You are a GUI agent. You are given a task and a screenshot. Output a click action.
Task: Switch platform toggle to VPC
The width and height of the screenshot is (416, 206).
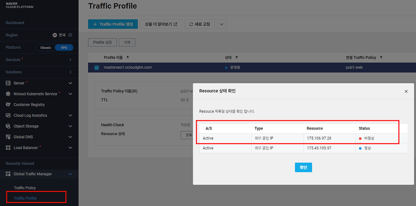coord(64,47)
